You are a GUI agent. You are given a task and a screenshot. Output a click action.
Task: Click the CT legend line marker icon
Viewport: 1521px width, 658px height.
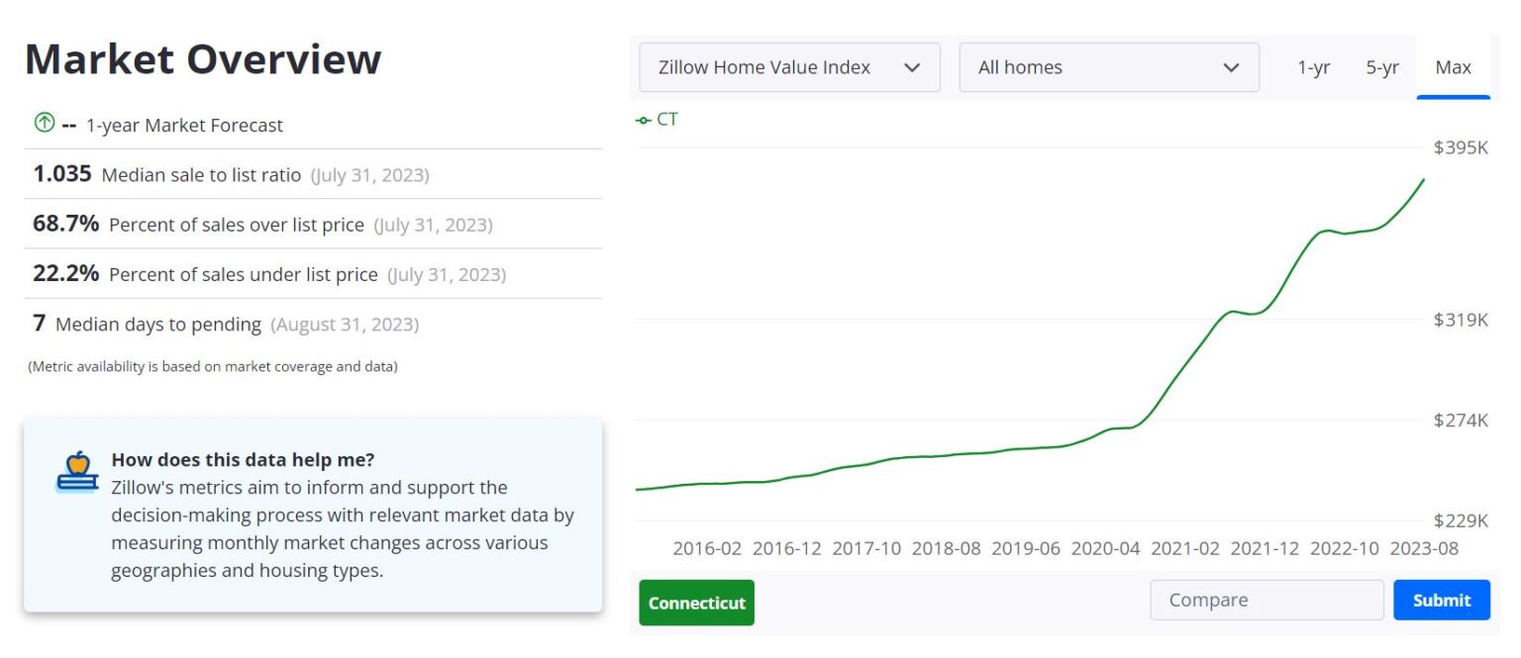645,119
